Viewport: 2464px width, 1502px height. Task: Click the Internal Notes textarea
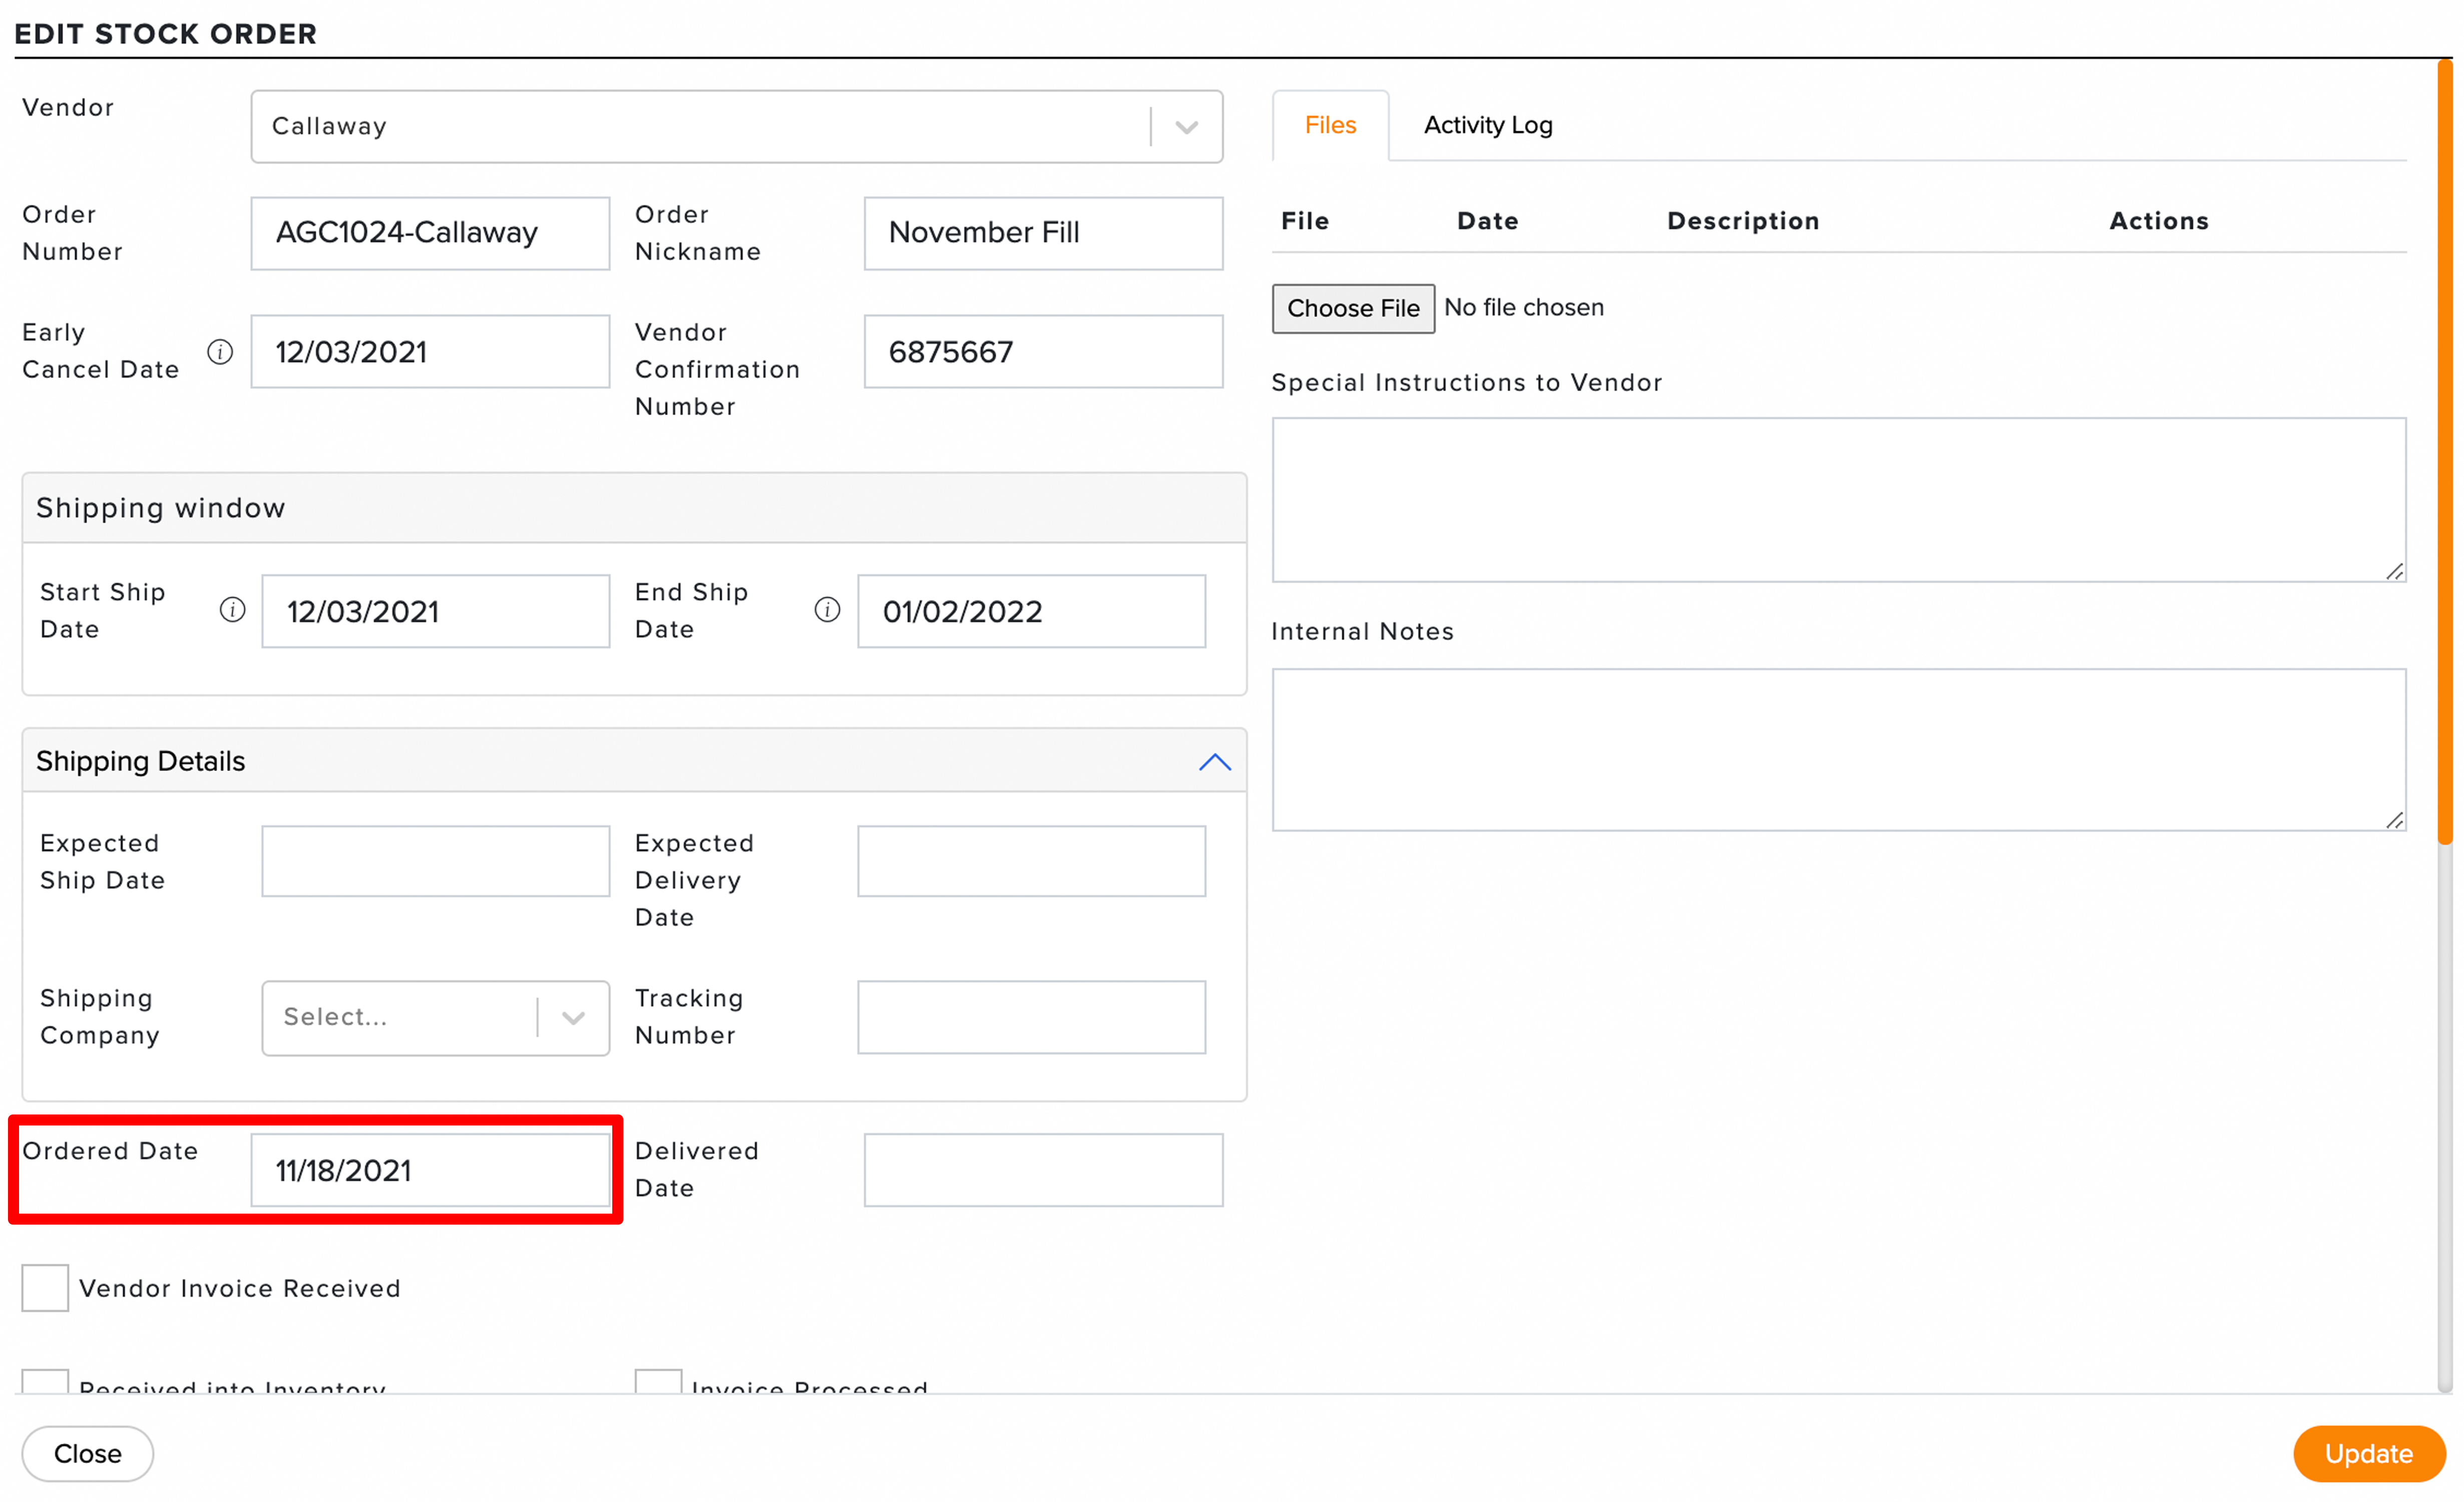click(1838, 750)
